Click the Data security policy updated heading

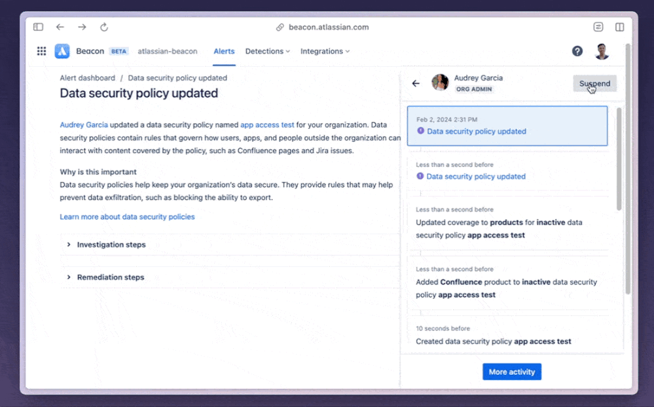(x=139, y=93)
